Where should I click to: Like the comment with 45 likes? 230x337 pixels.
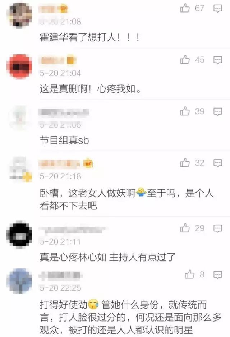[185, 60]
